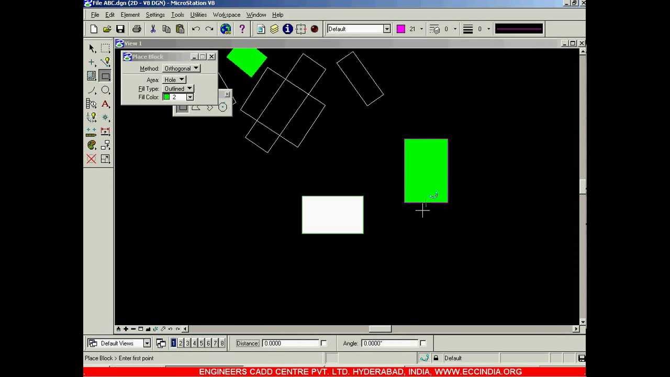Image resolution: width=670 pixels, height=377 pixels.
Task: Toggle view 8 on
Action: [x=222, y=343]
